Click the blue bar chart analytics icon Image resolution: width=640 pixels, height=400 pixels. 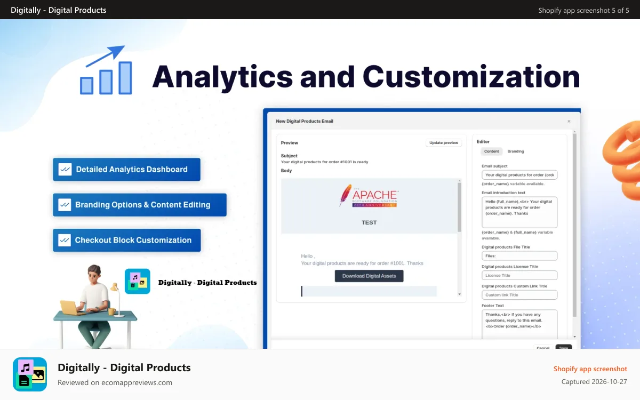[x=106, y=70]
